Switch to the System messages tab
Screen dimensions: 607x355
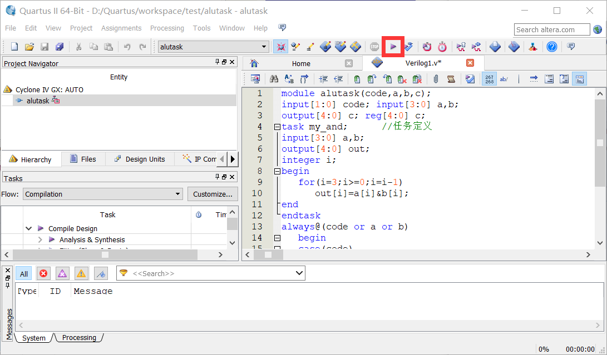(x=34, y=338)
